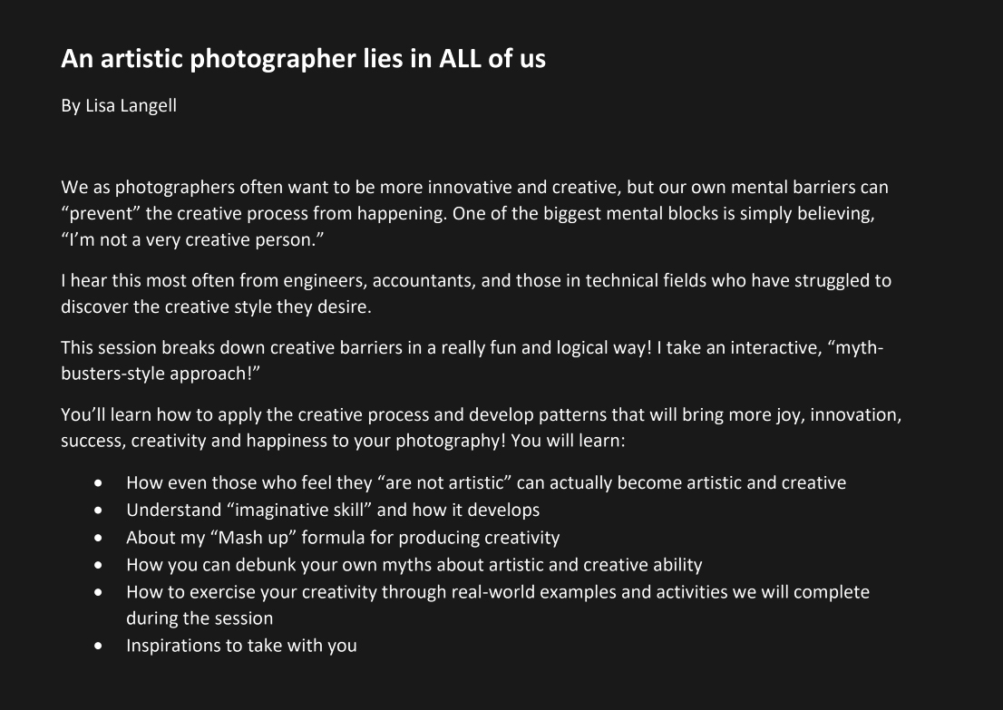1003x710 pixels.
Task: Click the author line "By Lisa Langell"
Action: pos(119,105)
